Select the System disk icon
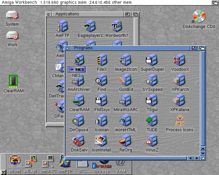The height and width of the screenshot is (175, 219). [12, 15]
